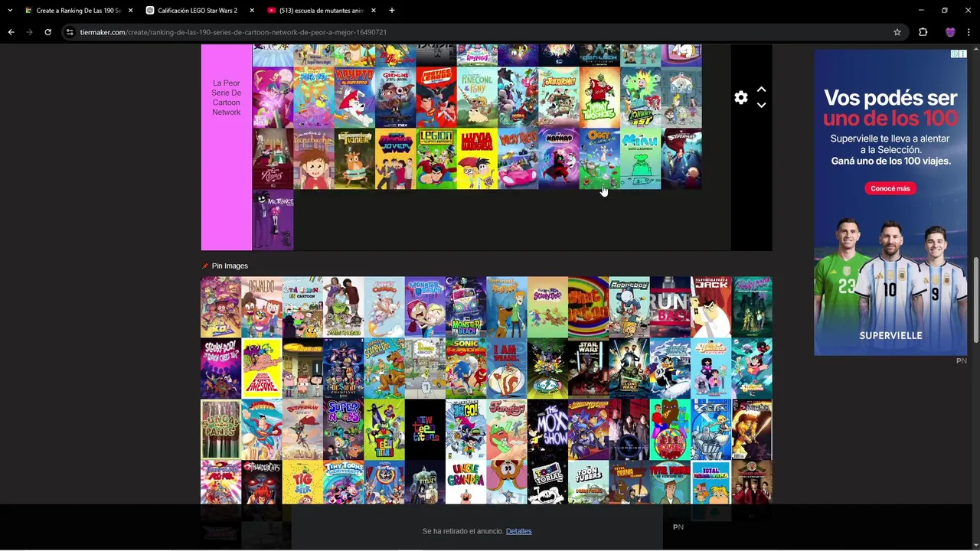
Task: Select the Johnny Test thumbnail
Action: (x=640, y=98)
